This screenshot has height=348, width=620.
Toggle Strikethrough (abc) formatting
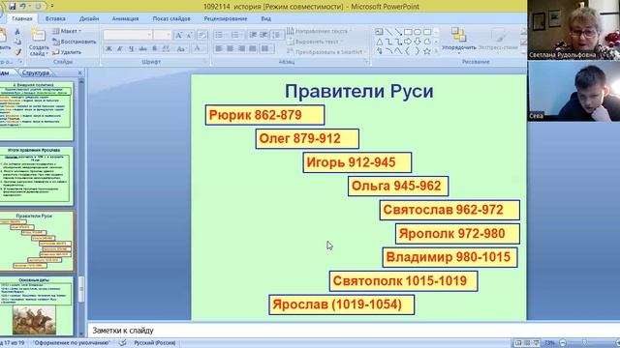[x=142, y=49]
